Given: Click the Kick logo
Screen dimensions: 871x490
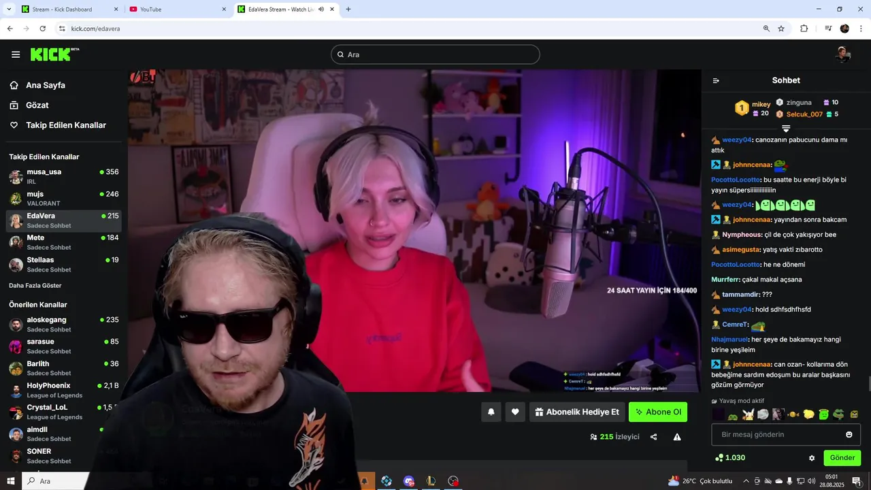Looking at the screenshot, I should click(x=54, y=54).
